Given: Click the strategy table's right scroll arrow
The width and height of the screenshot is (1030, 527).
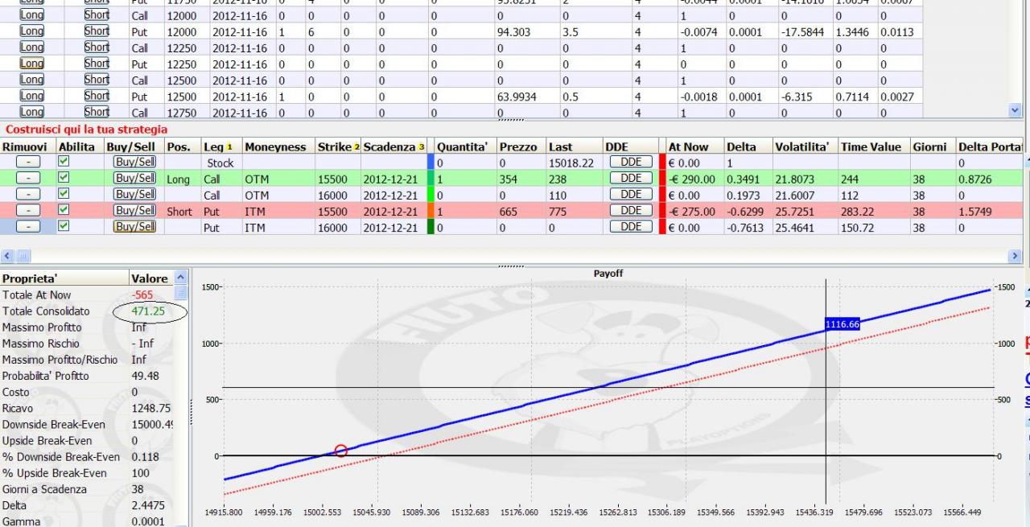Looking at the screenshot, I should [x=1016, y=256].
